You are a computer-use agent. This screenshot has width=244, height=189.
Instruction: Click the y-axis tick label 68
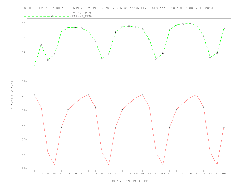point(24,154)
